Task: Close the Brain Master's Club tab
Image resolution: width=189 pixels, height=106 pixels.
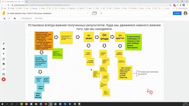Action: (x=23, y=2)
